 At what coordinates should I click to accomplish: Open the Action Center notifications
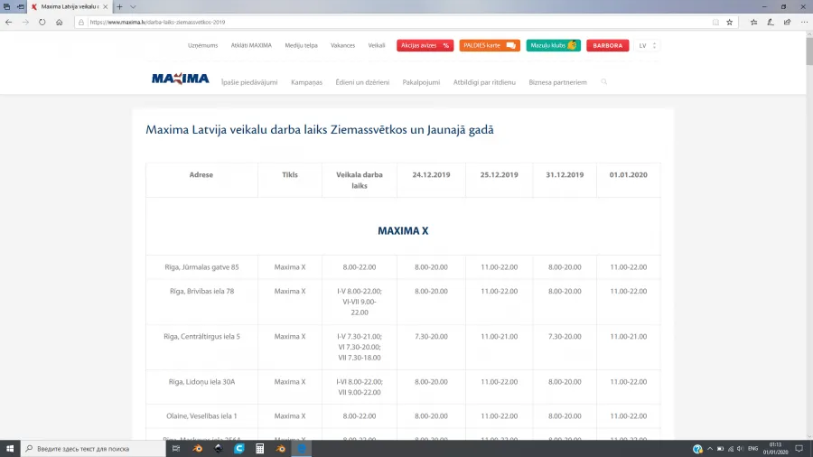tap(799, 449)
